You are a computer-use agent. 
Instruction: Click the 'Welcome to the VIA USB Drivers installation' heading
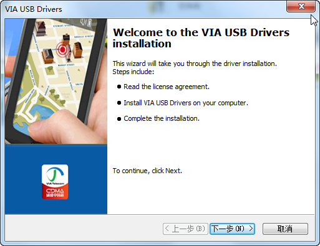click(x=201, y=38)
